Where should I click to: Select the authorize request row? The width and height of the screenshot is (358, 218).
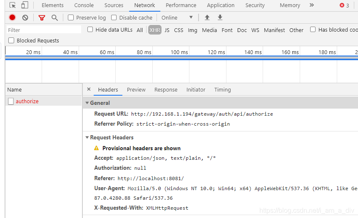[x=43, y=101]
